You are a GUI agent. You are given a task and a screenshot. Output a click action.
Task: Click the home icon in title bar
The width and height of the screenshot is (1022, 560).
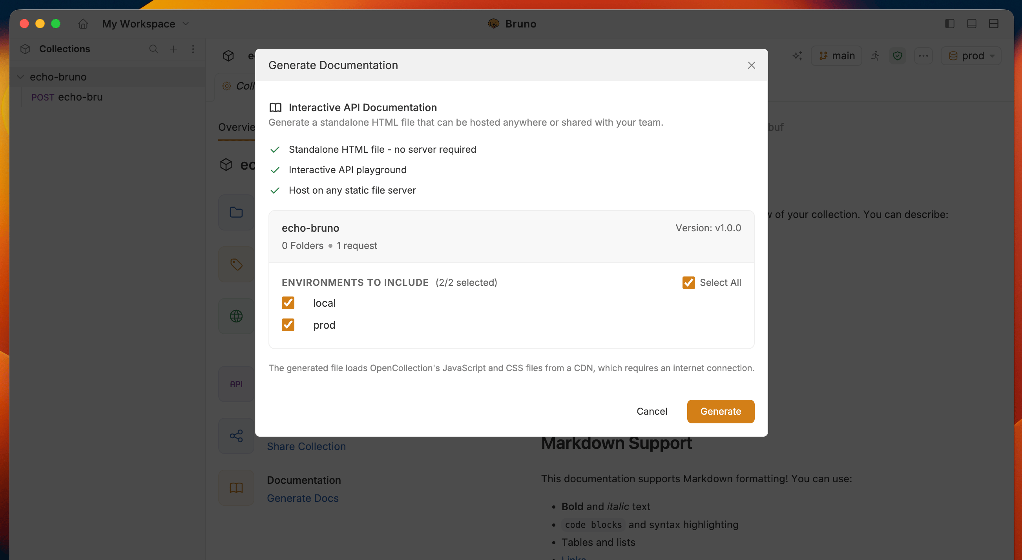coord(83,24)
